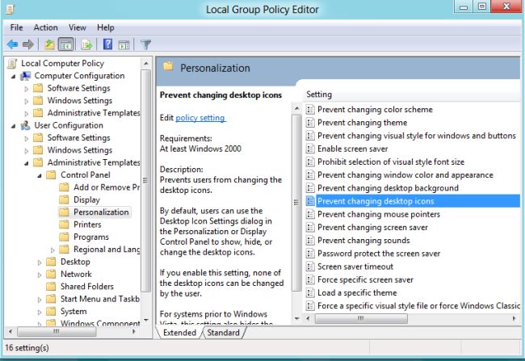
Task: Open the Help menu
Action: pyautogui.click(x=106, y=27)
